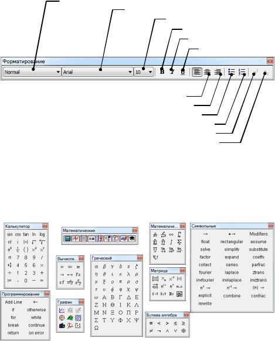Click simplify in Symbolic palette
Viewport: 275px width, 341px height.
point(232,250)
